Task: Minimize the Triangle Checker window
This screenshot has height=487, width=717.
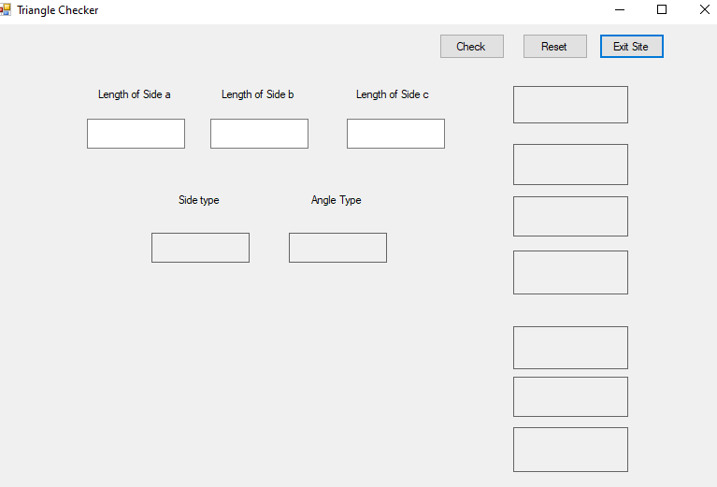Action: tap(620, 9)
